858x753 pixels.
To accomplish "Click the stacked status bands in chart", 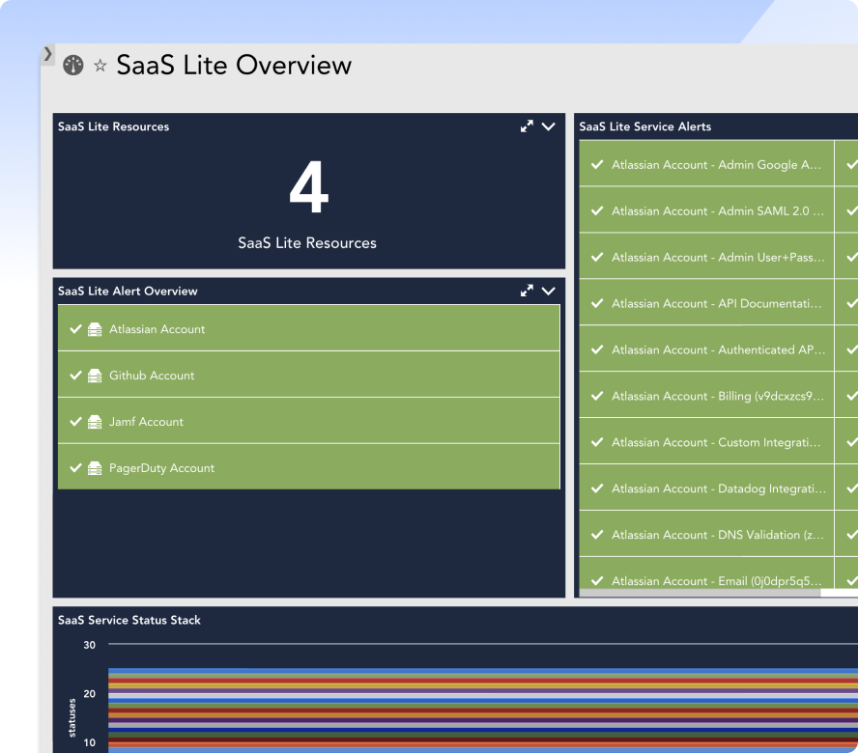I will point(483,710).
